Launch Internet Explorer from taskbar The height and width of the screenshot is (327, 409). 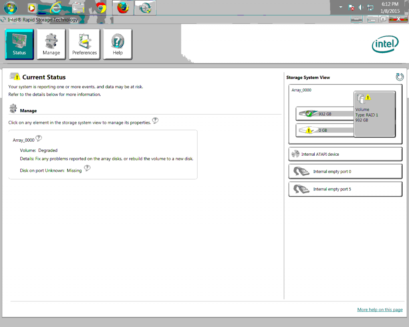pos(56,8)
